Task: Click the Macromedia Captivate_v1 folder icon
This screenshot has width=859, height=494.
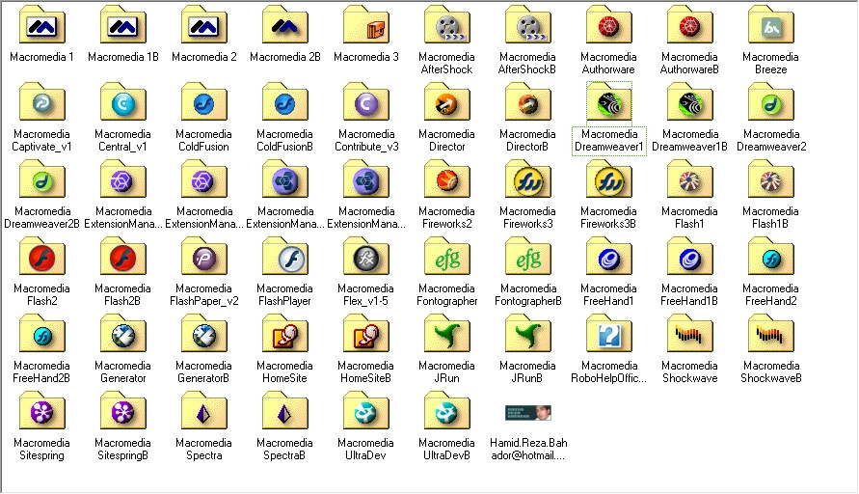Action: pos(41,102)
